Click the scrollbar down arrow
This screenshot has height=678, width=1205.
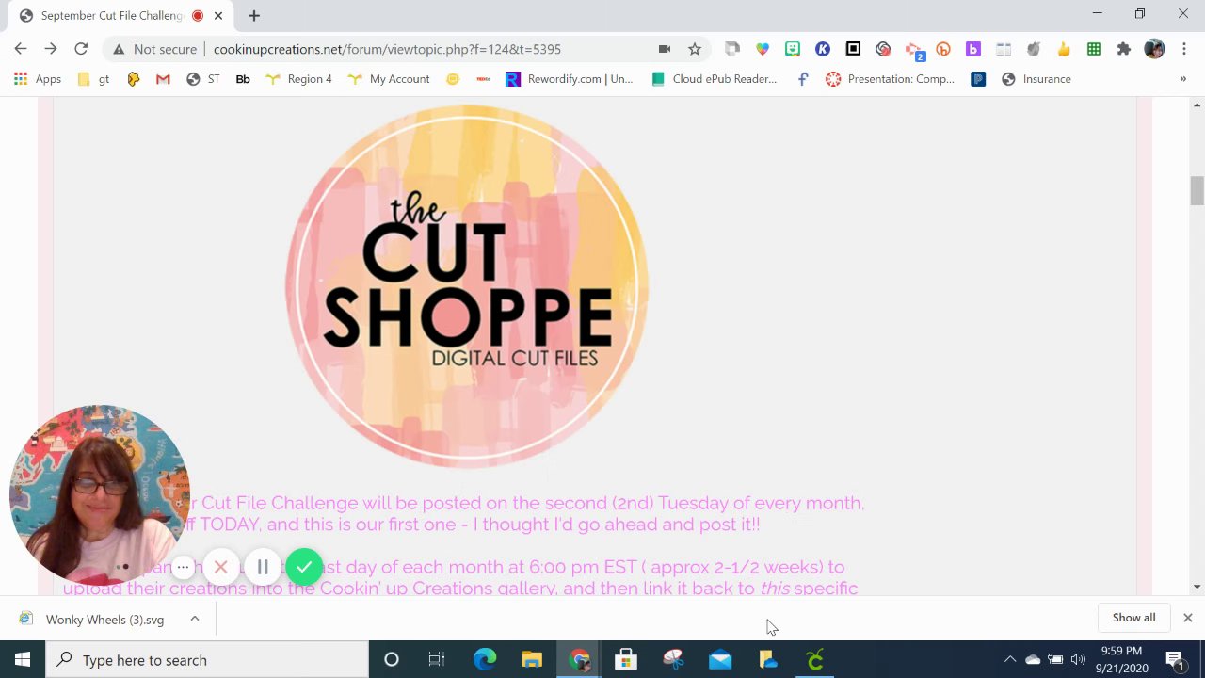coord(1197,587)
